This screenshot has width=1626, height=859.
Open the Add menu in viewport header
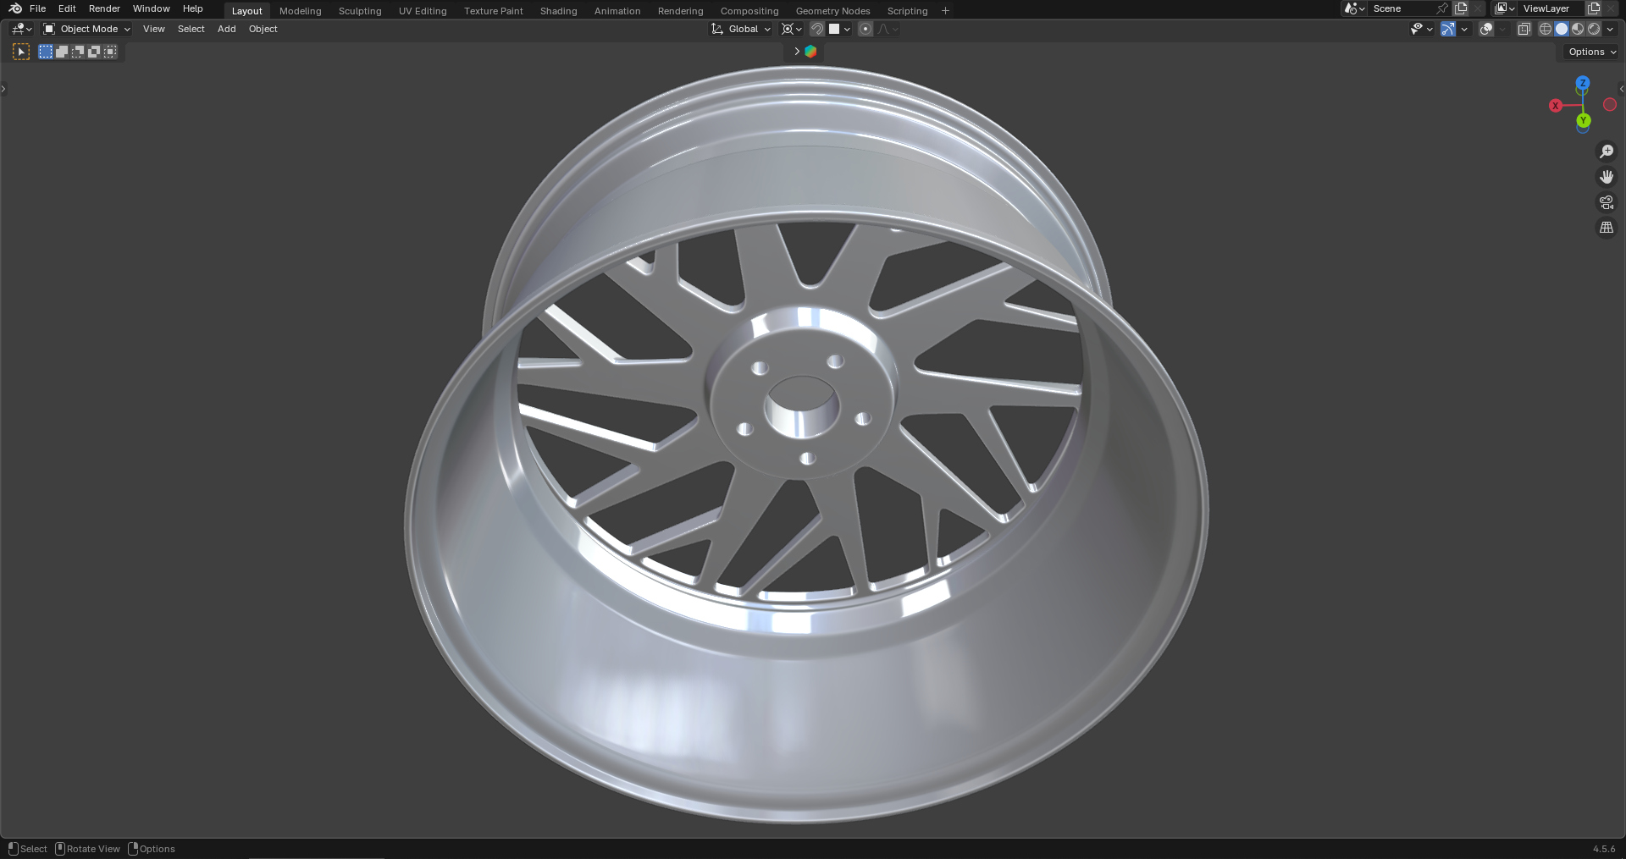tap(226, 29)
